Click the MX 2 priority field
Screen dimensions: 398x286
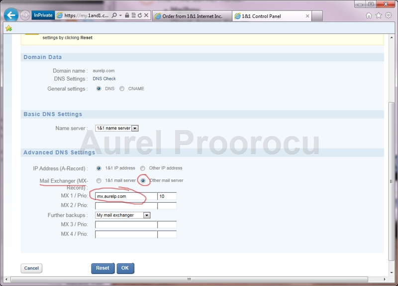click(167, 206)
